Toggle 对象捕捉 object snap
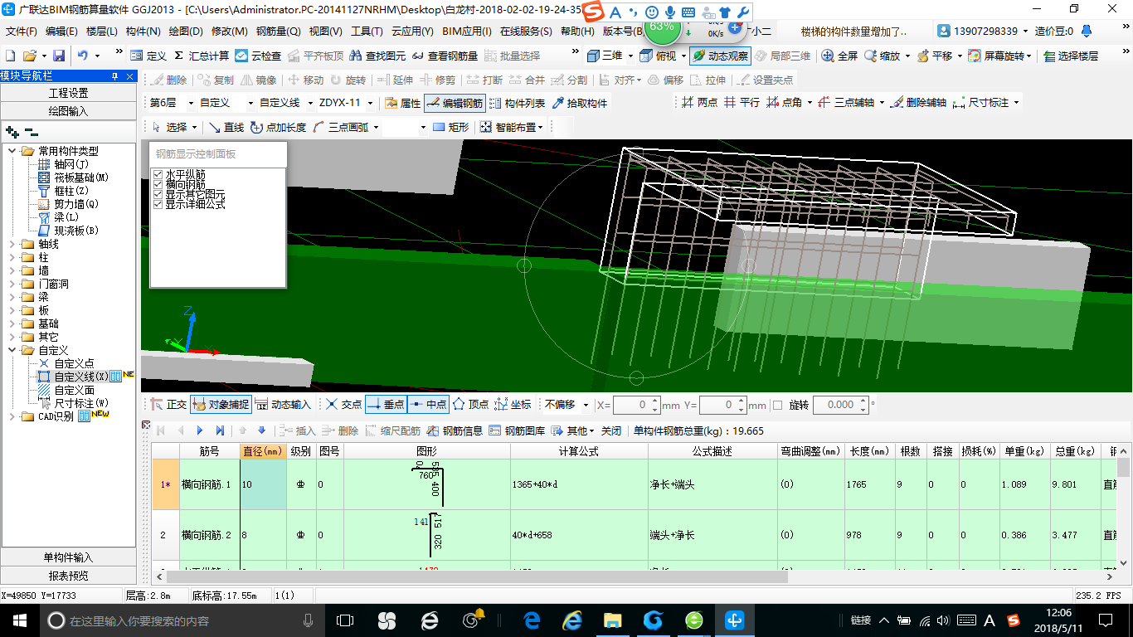Viewport: 1133px width, 637px height. pos(221,405)
